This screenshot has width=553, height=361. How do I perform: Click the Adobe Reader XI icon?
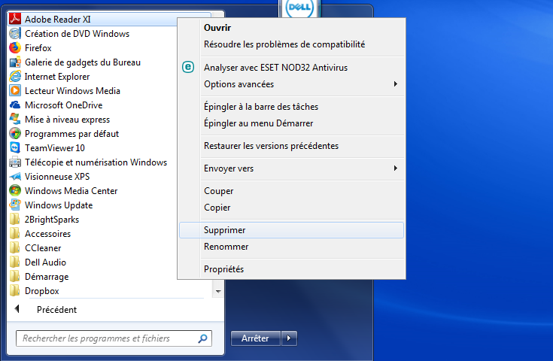[x=15, y=19]
